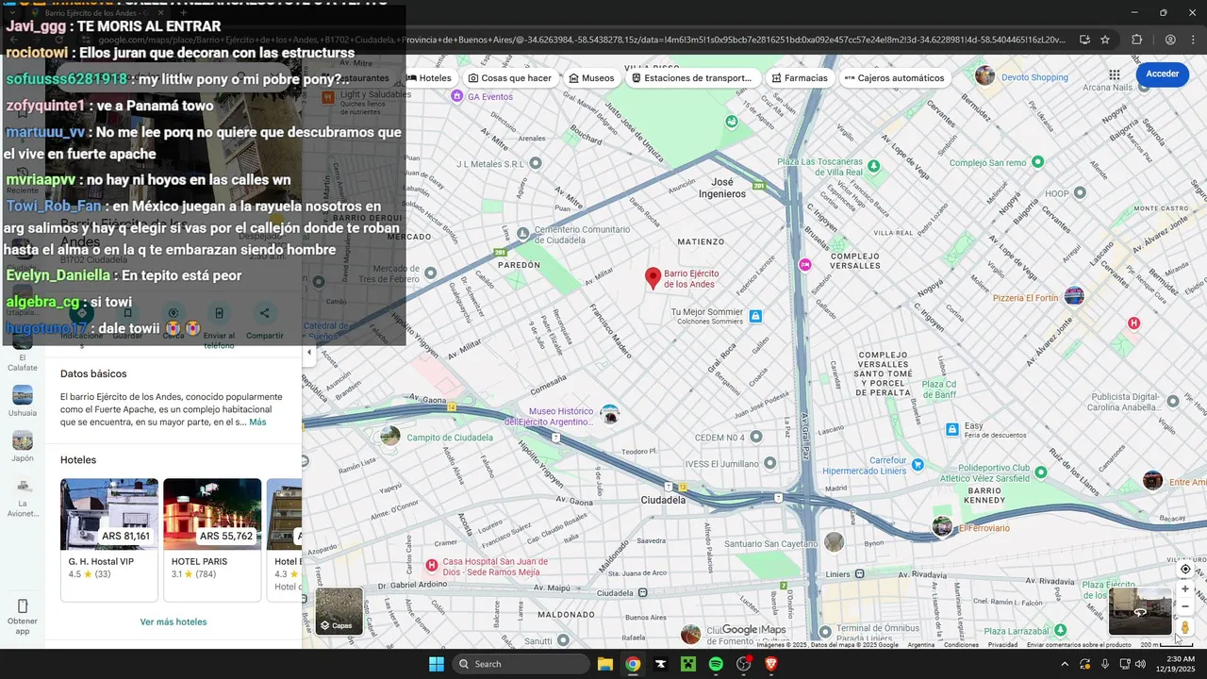Select the Cajeros automáticos chip
This screenshot has height=679, width=1207.
894,78
